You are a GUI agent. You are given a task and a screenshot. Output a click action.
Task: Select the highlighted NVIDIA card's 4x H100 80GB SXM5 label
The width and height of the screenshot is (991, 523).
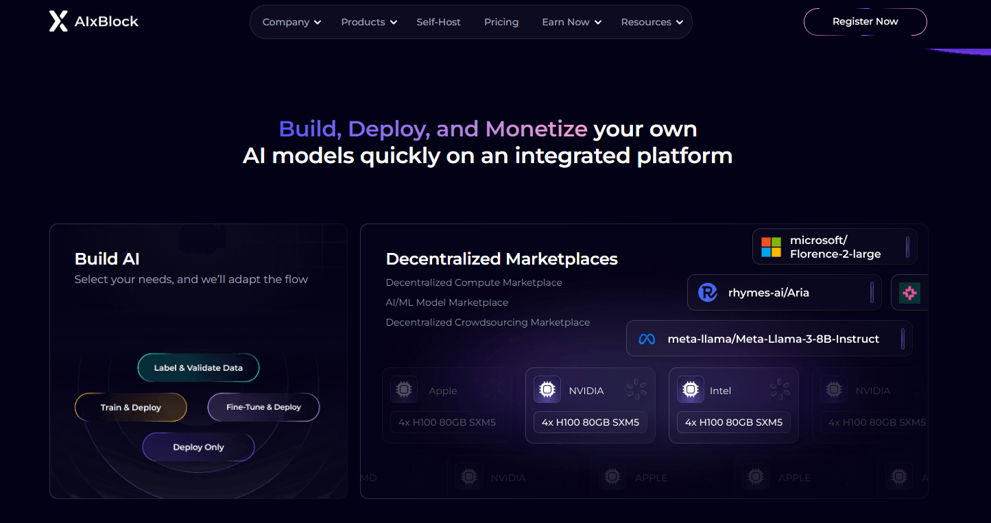pos(590,422)
